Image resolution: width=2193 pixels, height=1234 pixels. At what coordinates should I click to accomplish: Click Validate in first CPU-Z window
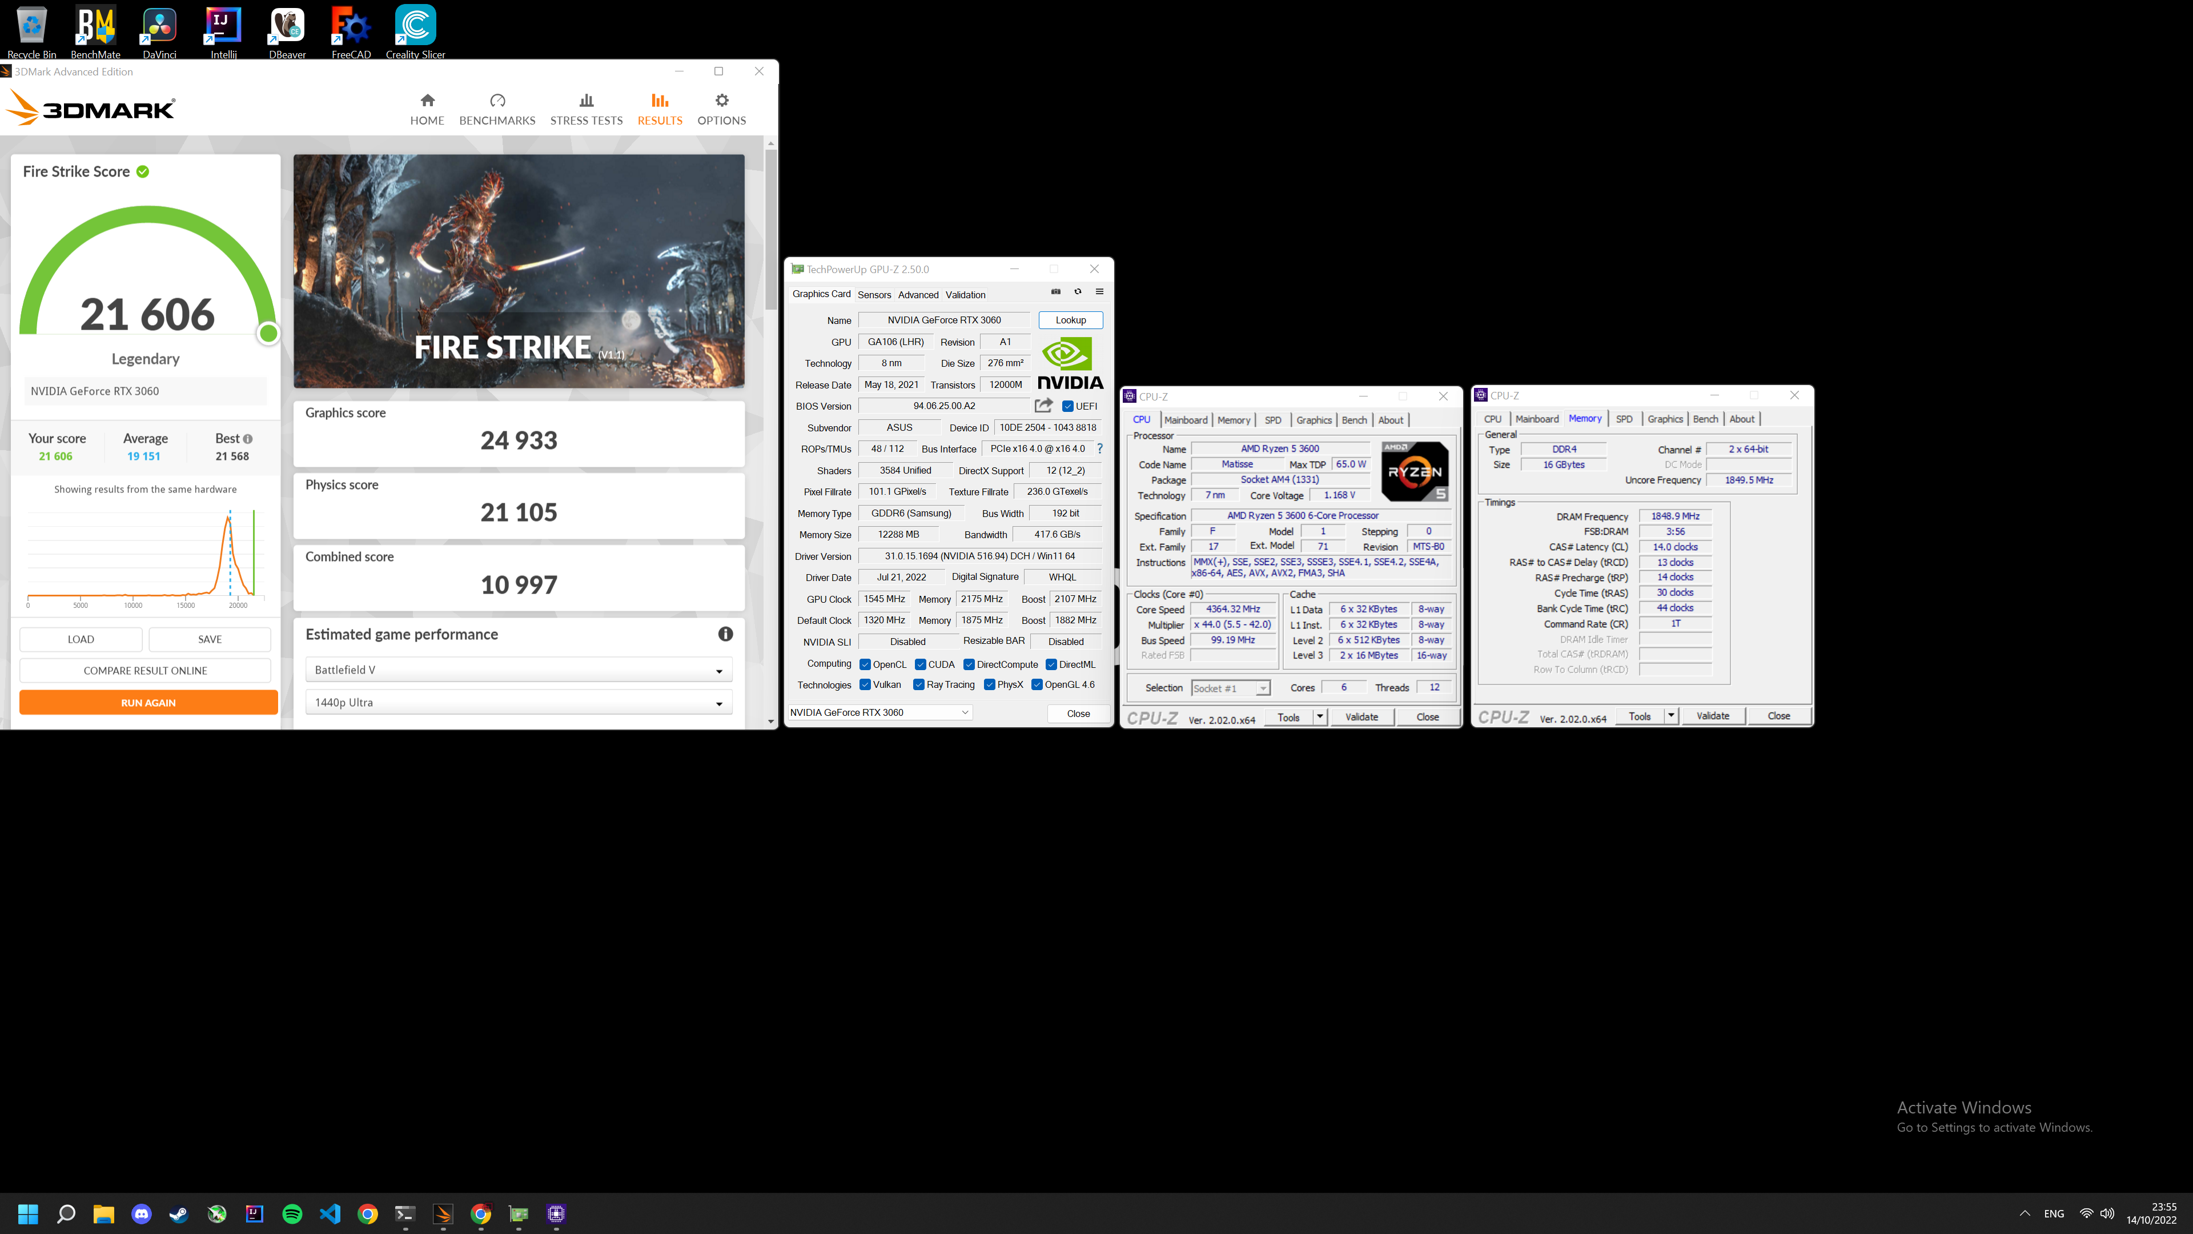point(1361,717)
